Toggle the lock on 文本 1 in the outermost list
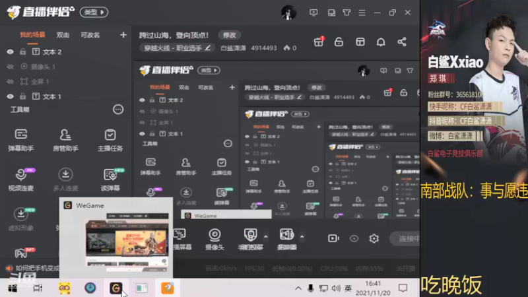 [x=23, y=96]
